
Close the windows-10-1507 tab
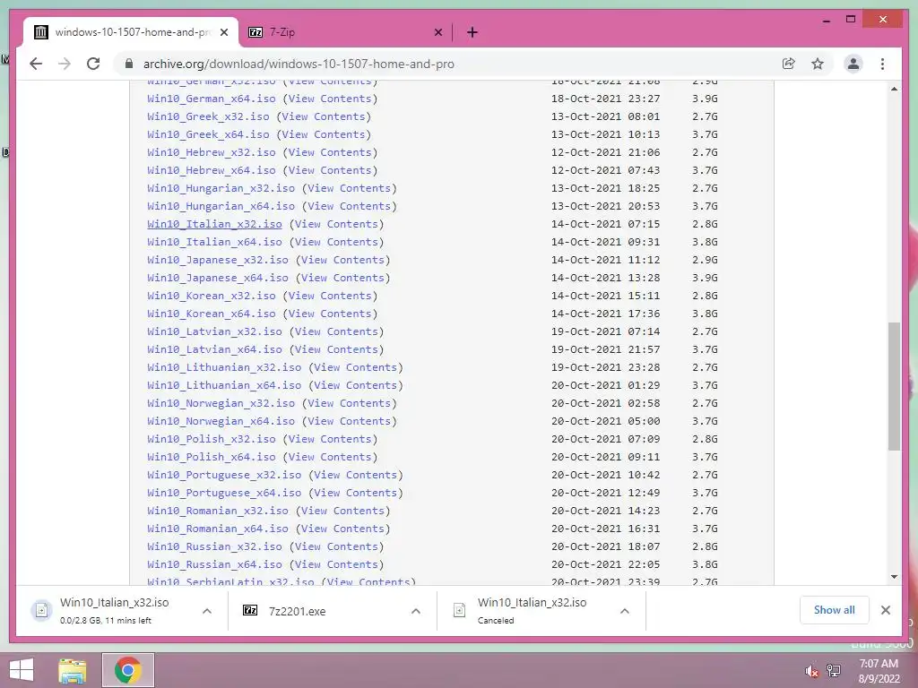coord(223,32)
